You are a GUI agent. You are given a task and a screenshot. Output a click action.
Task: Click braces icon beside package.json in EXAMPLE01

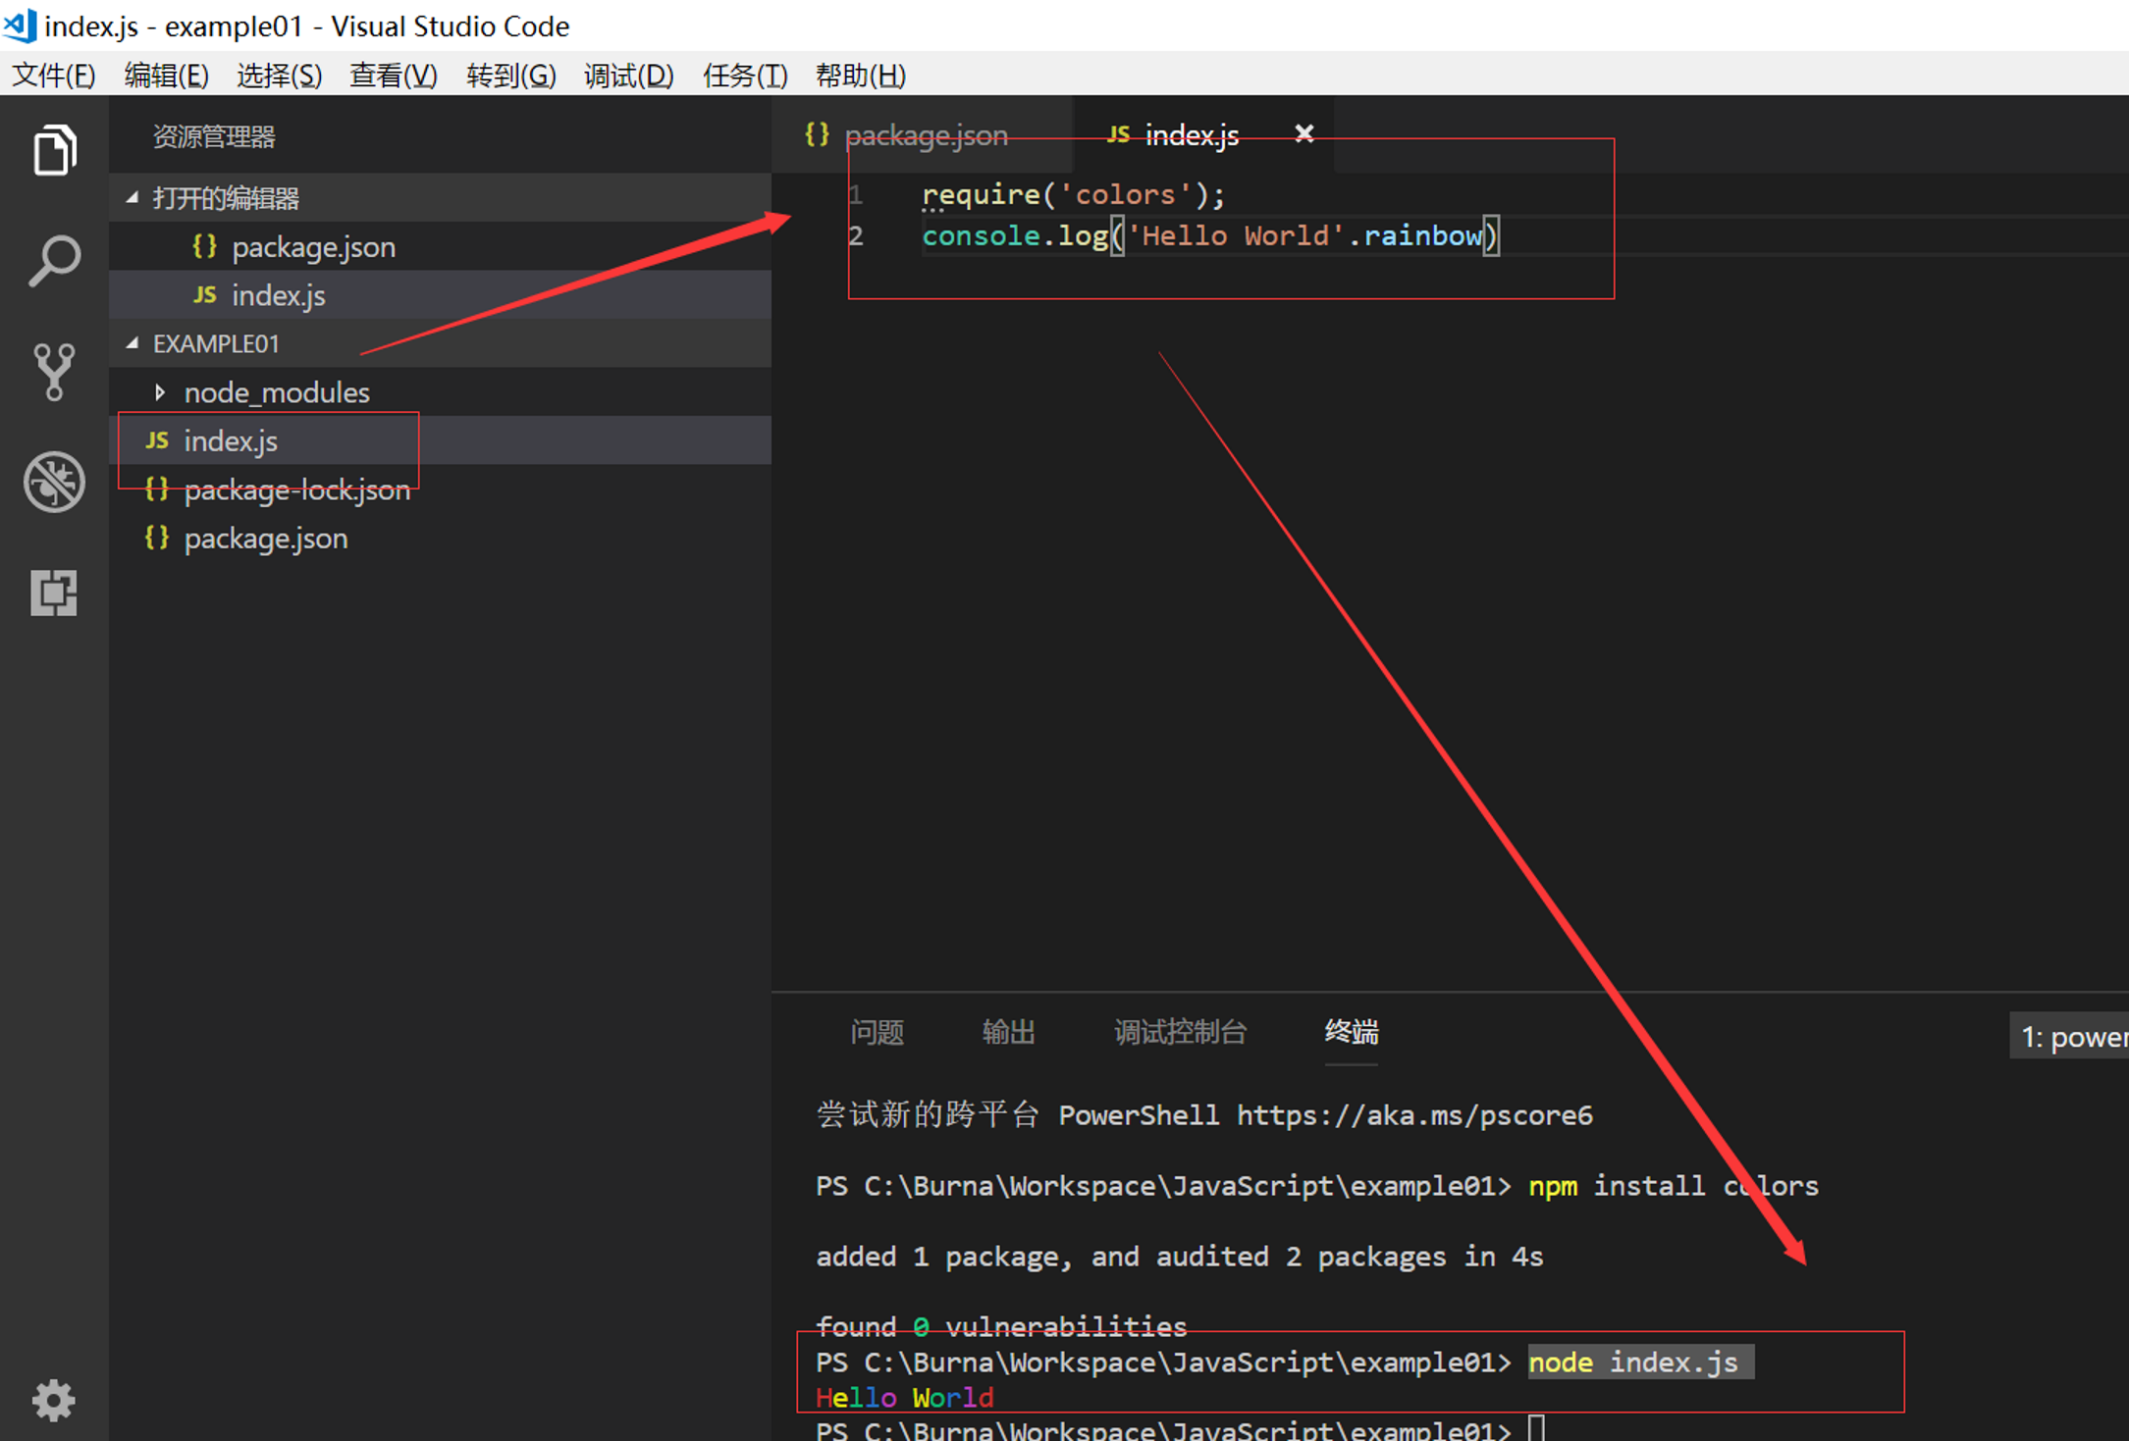[x=156, y=538]
